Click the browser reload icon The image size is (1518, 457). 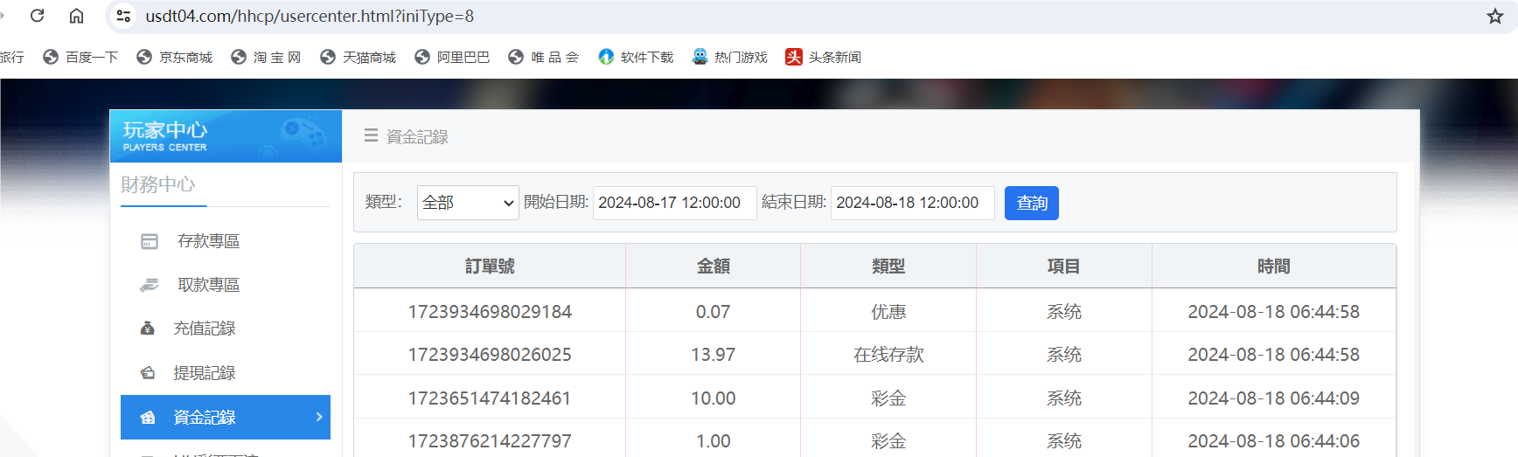(37, 16)
